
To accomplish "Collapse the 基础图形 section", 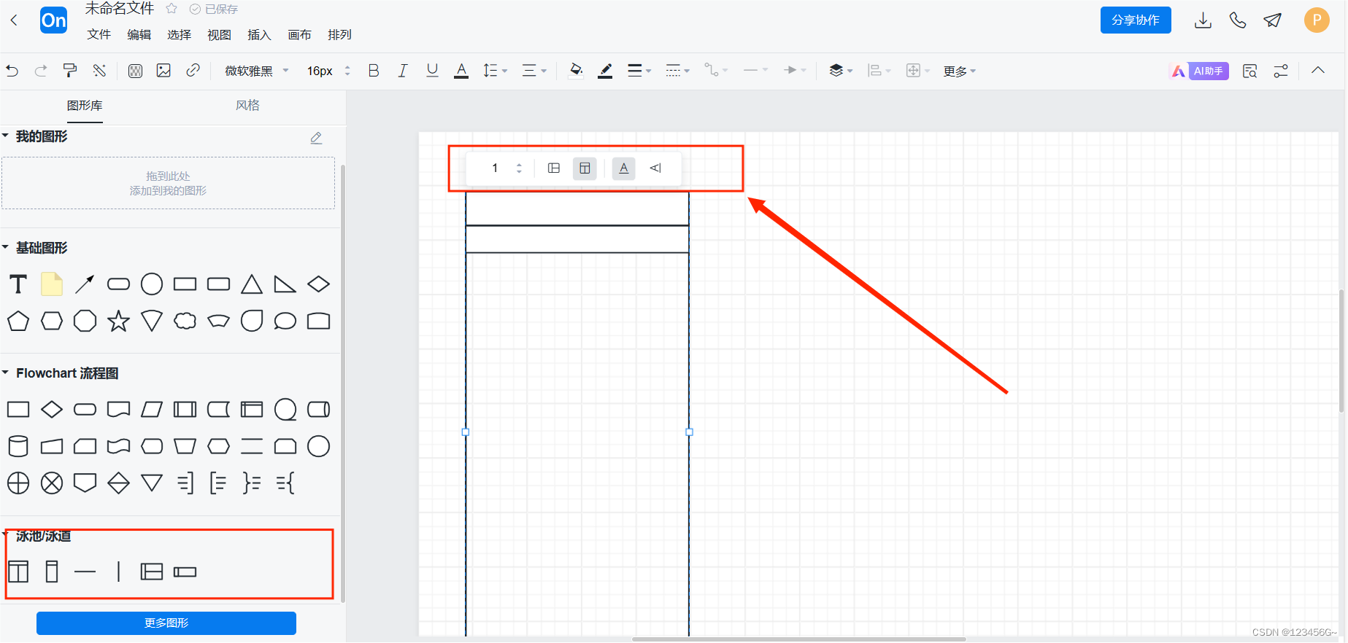I will pyautogui.click(x=6, y=247).
